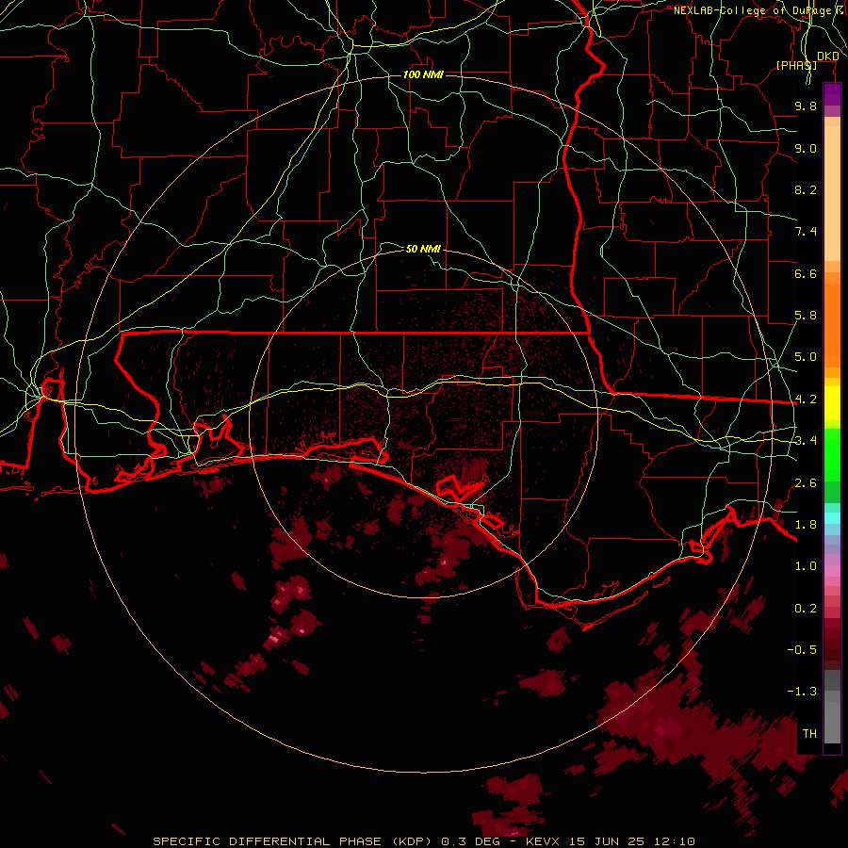Click the "12:10" timestamp in caption

pyautogui.click(x=674, y=841)
